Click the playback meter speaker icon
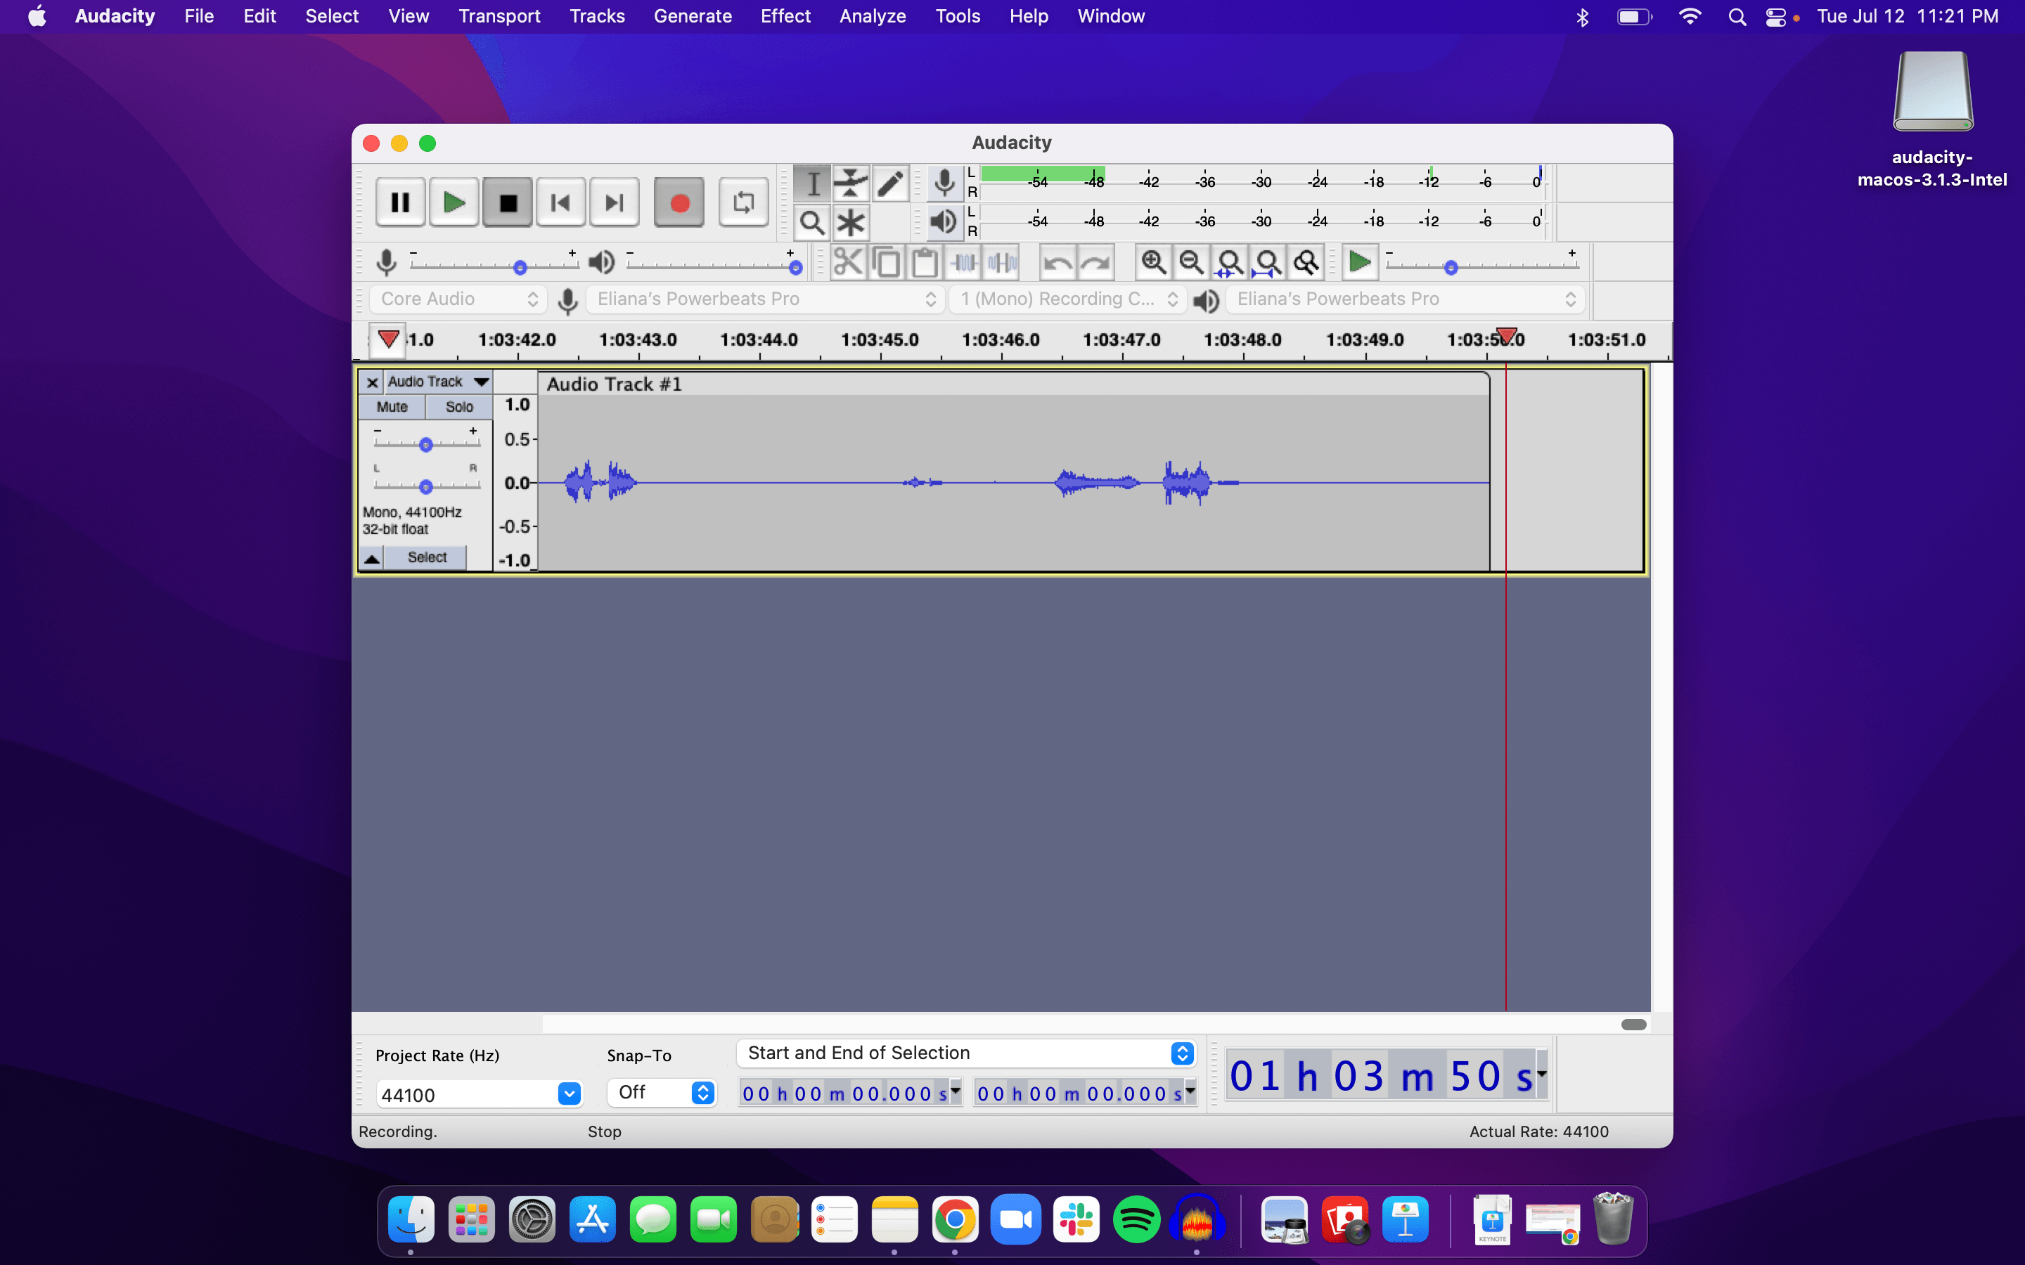This screenshot has height=1265, width=2025. point(945,221)
